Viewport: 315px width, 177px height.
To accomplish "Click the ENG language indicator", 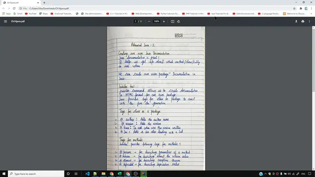I will [303, 174].
